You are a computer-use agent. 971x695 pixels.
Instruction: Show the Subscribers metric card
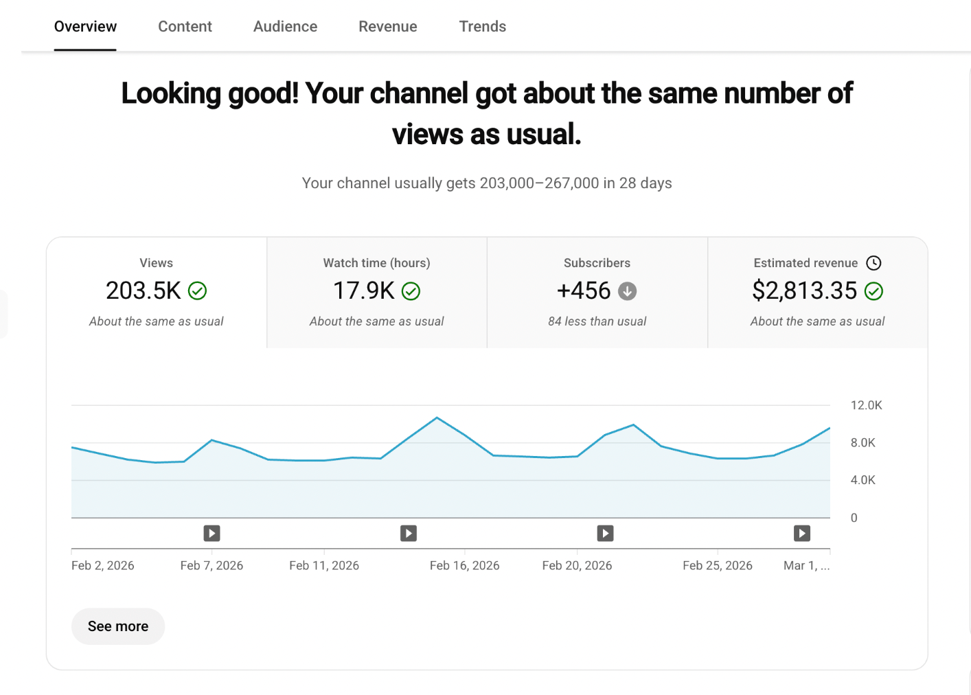point(597,293)
